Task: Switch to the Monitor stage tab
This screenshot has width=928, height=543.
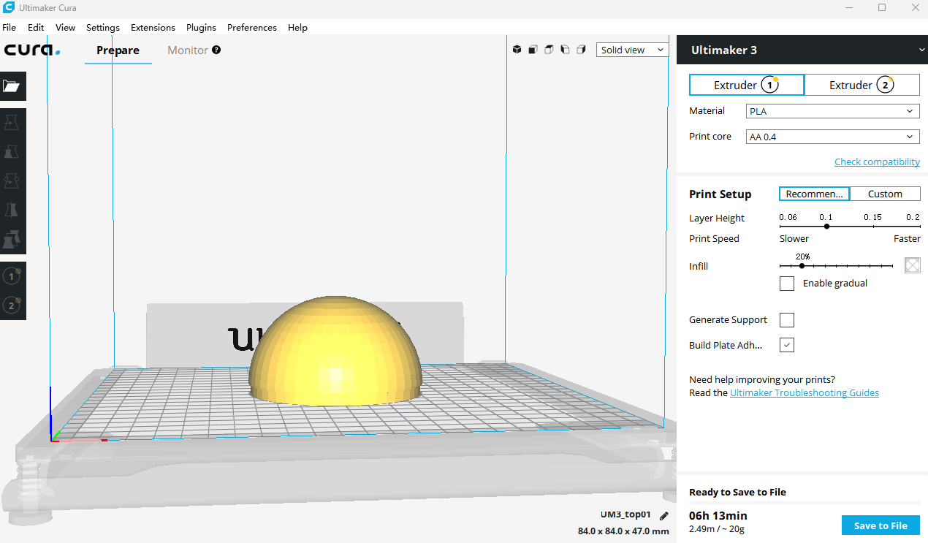Action: (188, 50)
